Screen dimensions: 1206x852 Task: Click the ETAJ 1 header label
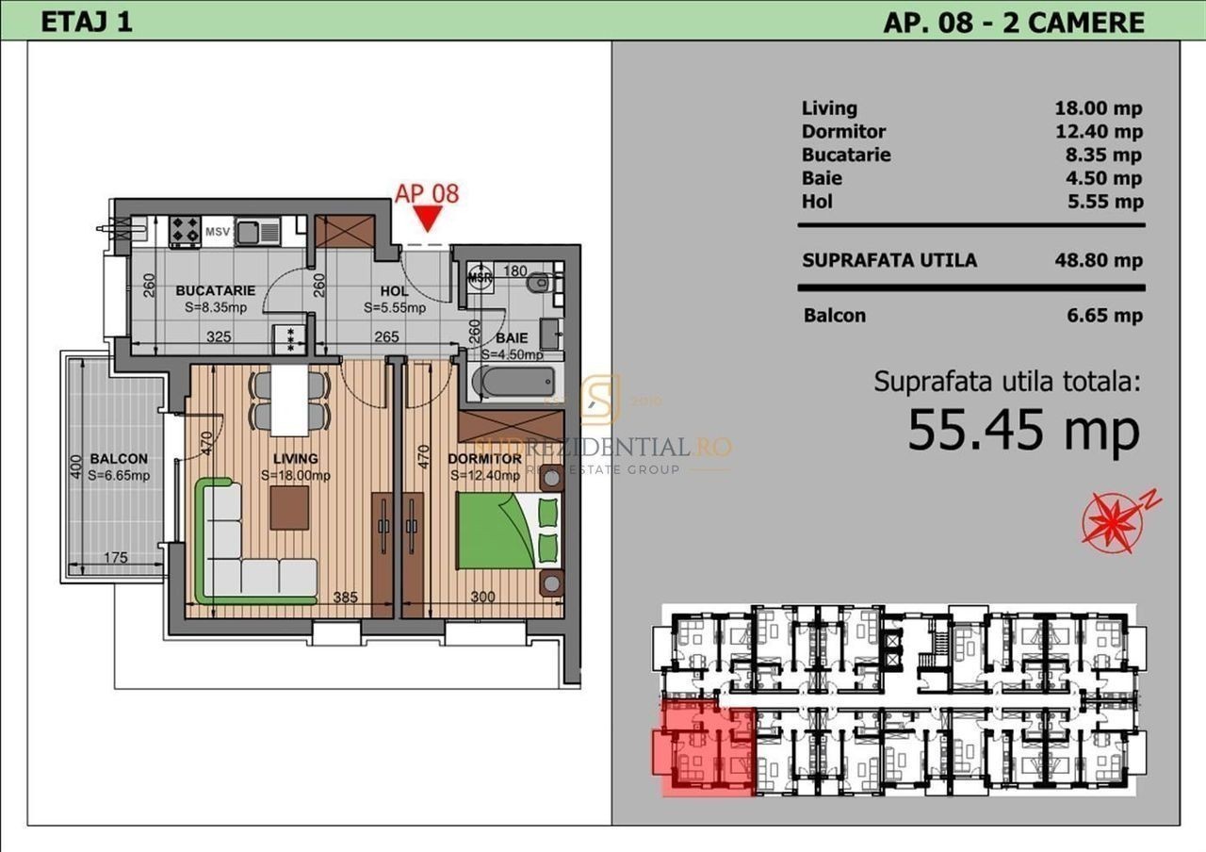tap(87, 22)
